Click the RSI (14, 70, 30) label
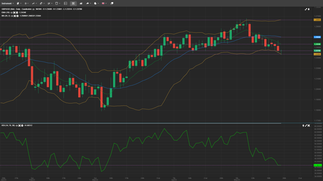Viewport: 323px width, 181px height. click(x=8, y=126)
